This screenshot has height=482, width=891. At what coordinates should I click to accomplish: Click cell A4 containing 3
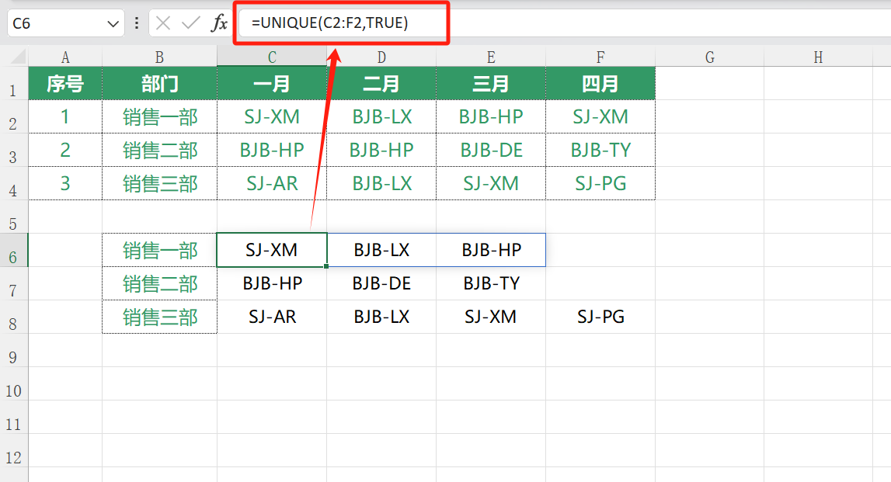65,183
